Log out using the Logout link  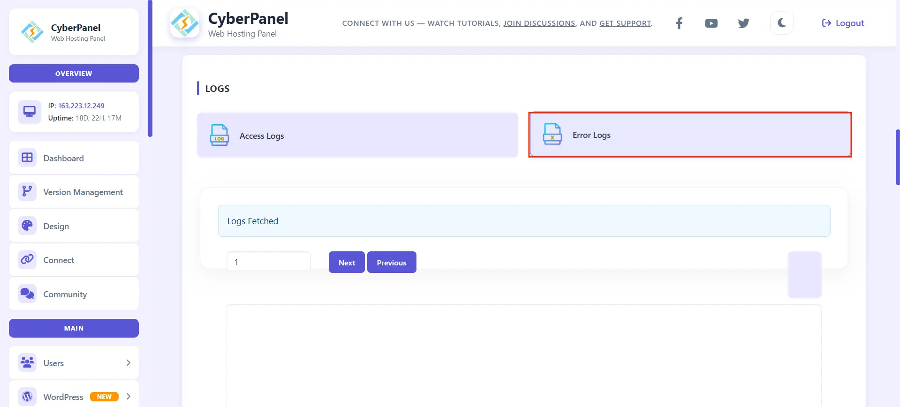point(843,23)
